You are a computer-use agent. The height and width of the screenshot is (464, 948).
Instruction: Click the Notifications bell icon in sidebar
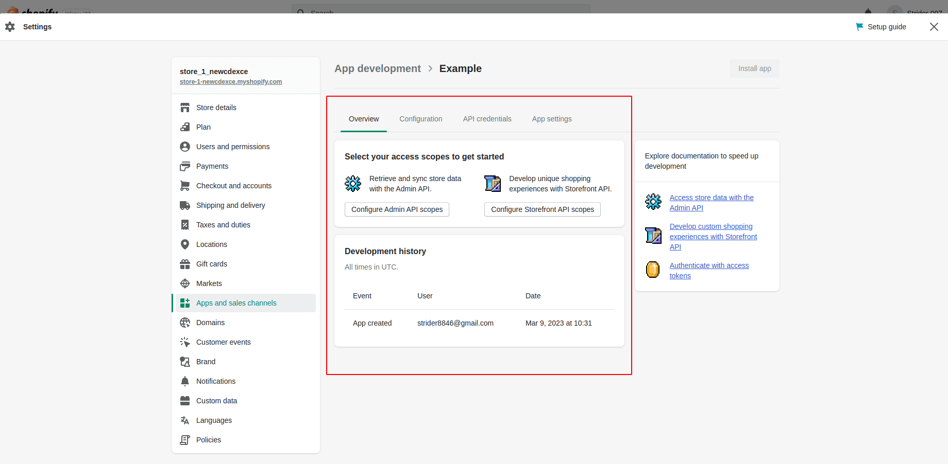(185, 381)
